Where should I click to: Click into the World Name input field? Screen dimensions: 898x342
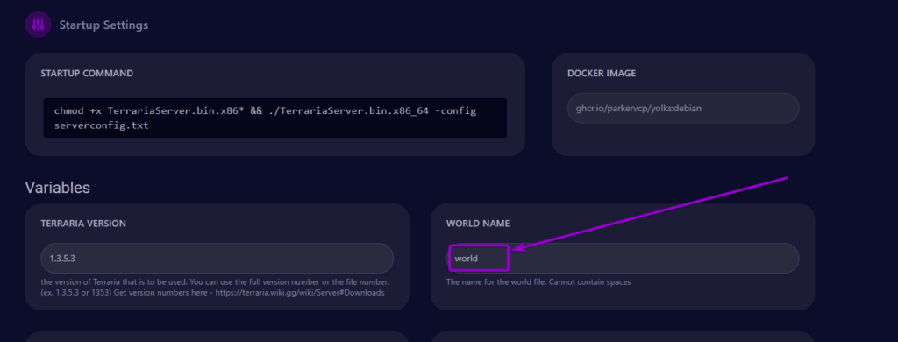[623, 259]
